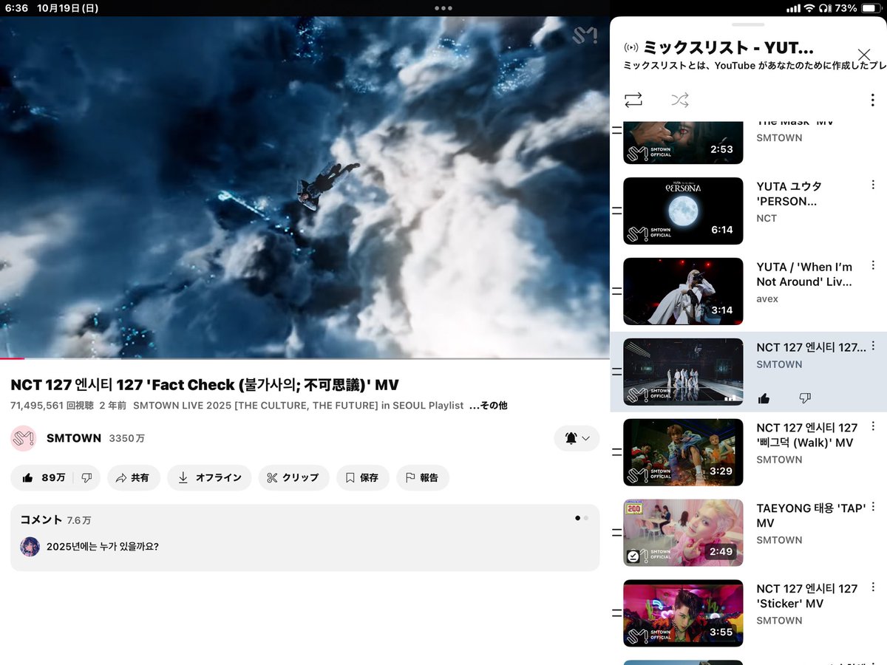
Task: Tap the SM watermark in video
Action: (584, 35)
